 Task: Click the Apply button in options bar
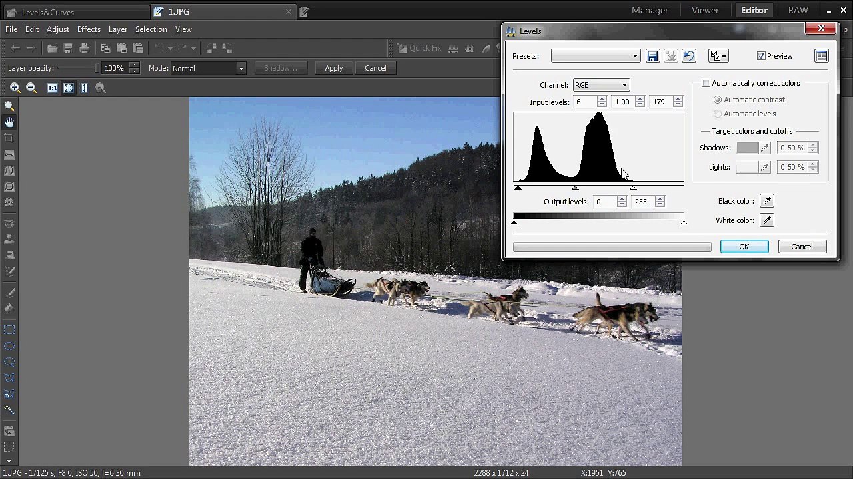(334, 68)
